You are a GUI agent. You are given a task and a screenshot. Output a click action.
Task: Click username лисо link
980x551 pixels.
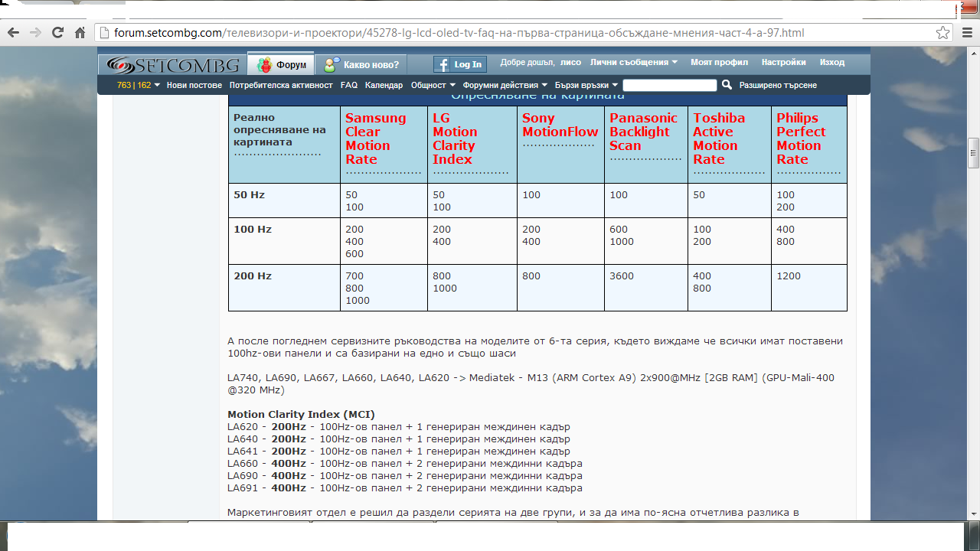570,62
